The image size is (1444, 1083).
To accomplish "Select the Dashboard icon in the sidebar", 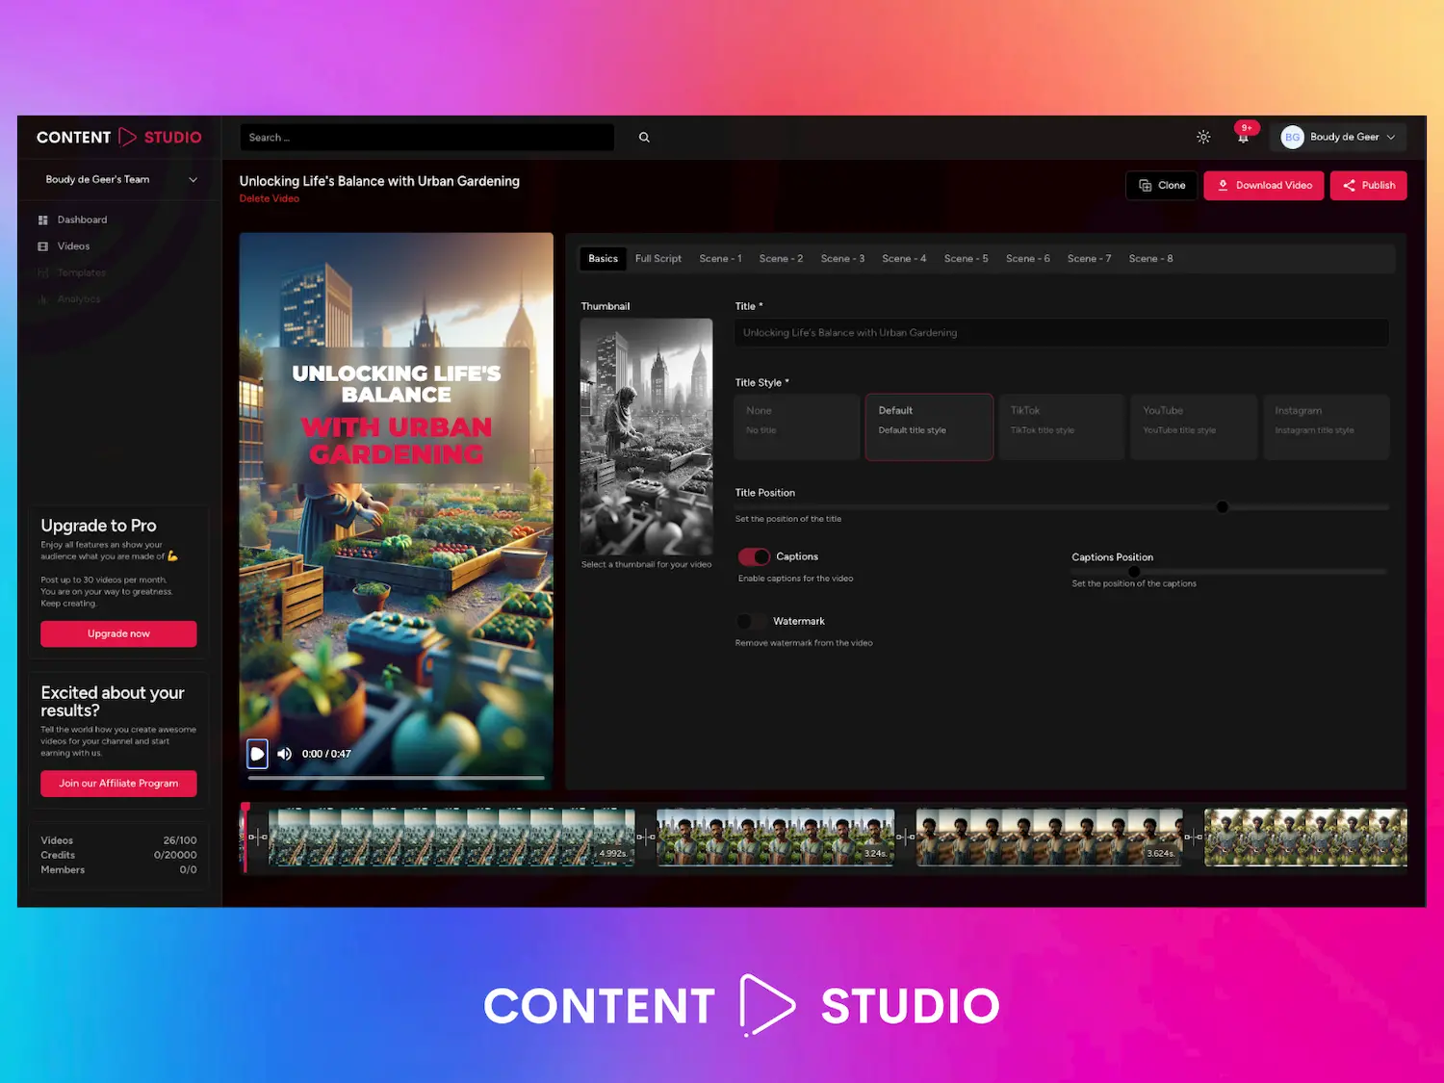I will (x=42, y=219).
